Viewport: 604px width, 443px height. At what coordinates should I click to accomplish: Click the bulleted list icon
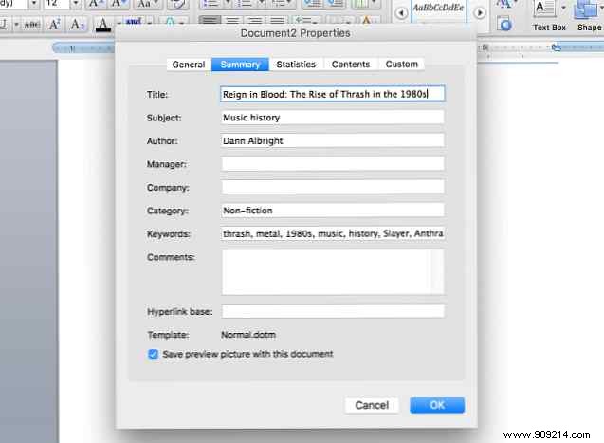click(210, 4)
